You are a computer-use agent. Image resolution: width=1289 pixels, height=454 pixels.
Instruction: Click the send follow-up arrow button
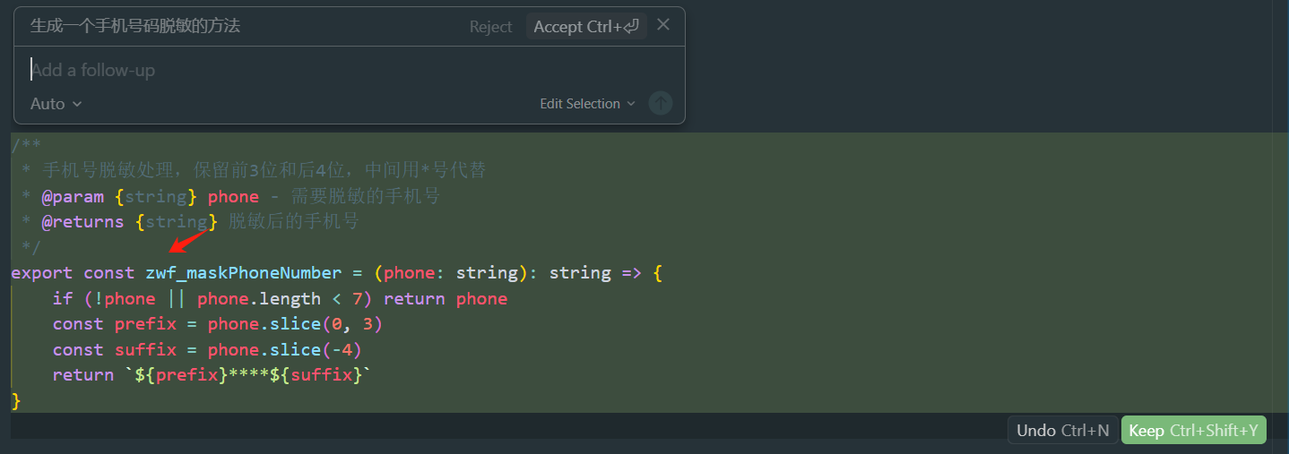coord(661,104)
